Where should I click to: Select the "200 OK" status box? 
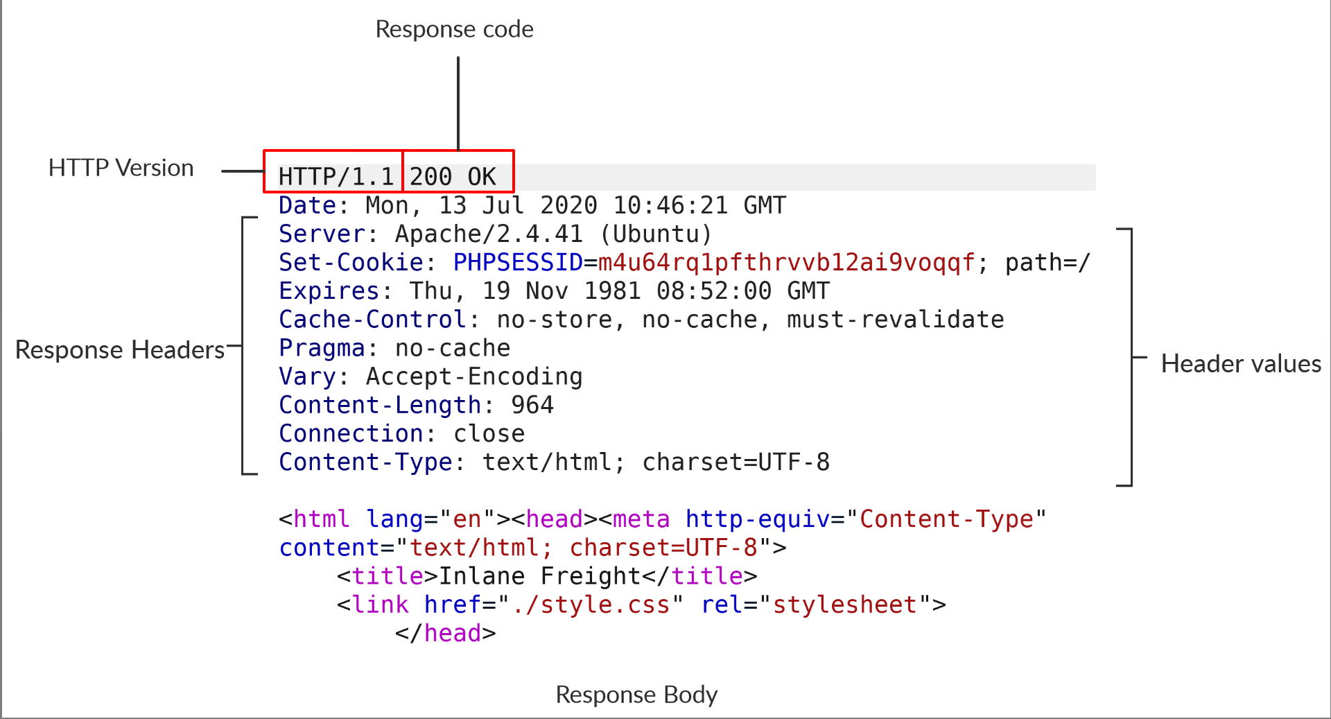[458, 172]
